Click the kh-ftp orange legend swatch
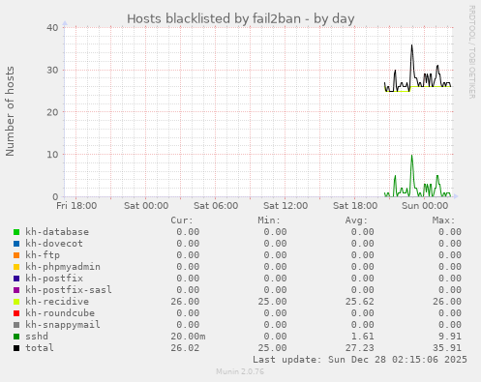The height and width of the screenshot is (382, 481). pos(16,255)
